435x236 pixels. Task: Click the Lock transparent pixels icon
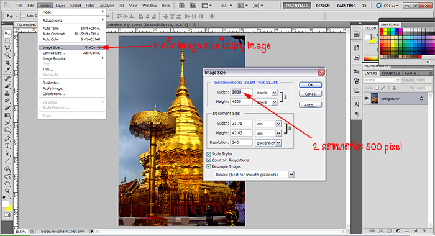pyautogui.click(x=377, y=88)
